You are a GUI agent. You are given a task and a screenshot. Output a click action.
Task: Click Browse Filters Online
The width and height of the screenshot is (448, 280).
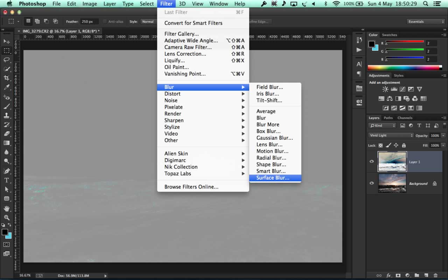click(203, 187)
